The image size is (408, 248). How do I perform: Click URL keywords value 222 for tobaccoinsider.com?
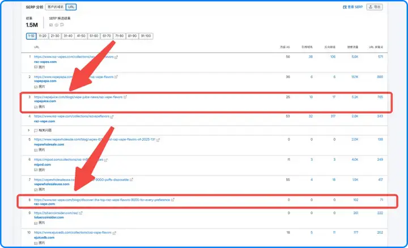[x=380, y=213]
